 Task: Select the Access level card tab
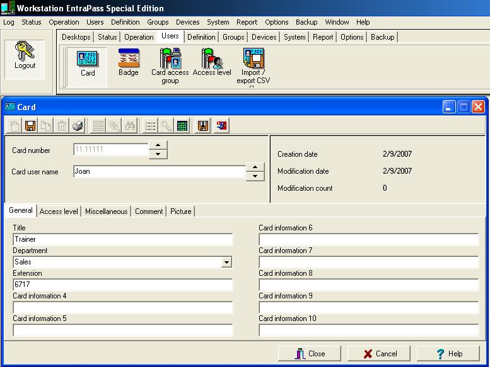coord(59,212)
